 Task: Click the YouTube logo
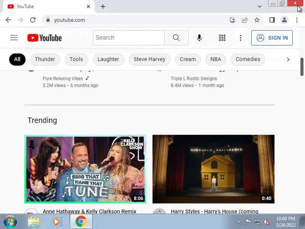45,38
